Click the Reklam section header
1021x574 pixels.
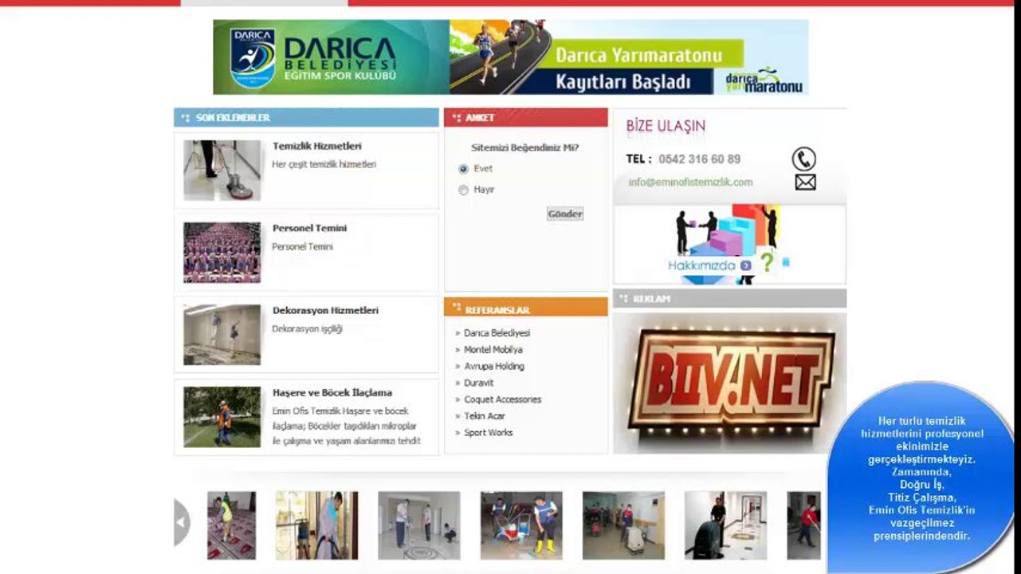pyautogui.click(x=729, y=299)
